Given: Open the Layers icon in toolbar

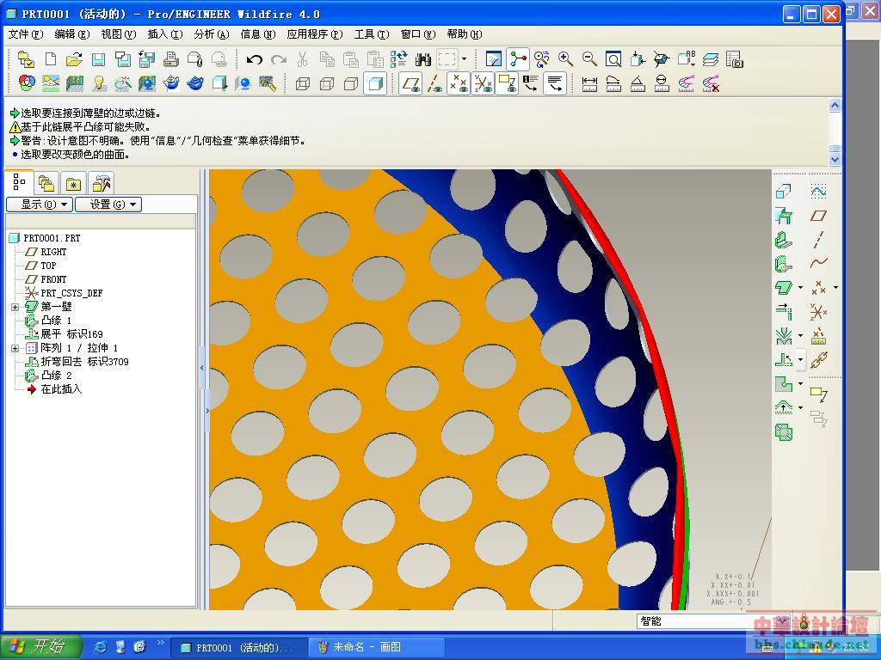Looking at the screenshot, I should [710, 59].
